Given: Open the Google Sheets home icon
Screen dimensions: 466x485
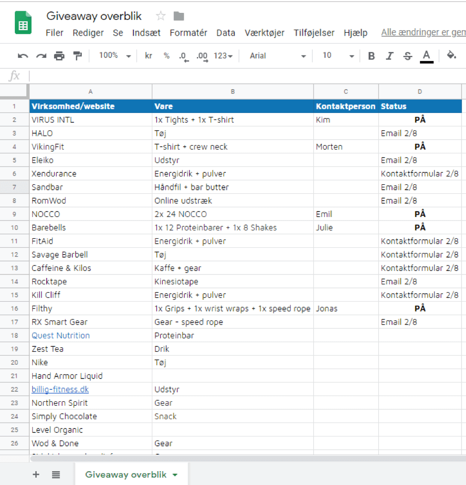Looking at the screenshot, I should (23, 22).
